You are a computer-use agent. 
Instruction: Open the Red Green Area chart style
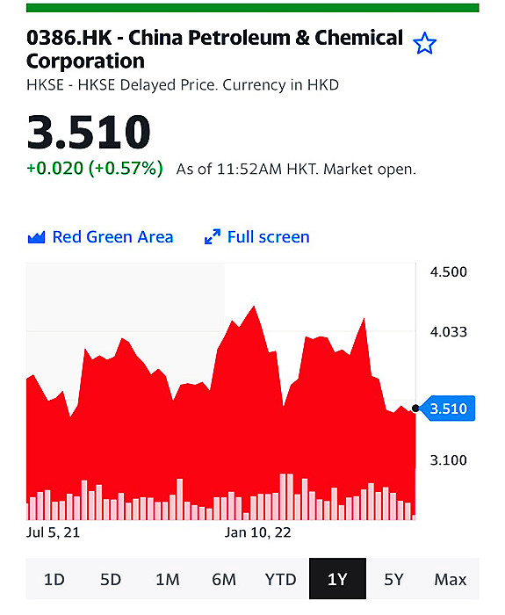coord(112,237)
